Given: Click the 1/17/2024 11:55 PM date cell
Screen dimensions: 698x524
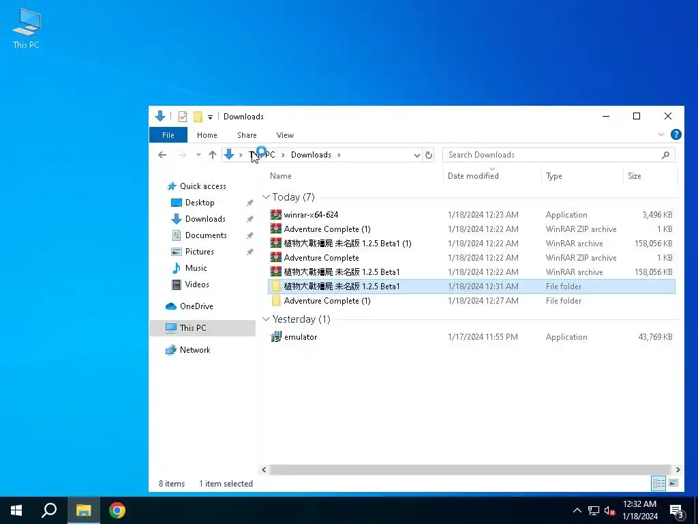Looking at the screenshot, I should pos(483,337).
